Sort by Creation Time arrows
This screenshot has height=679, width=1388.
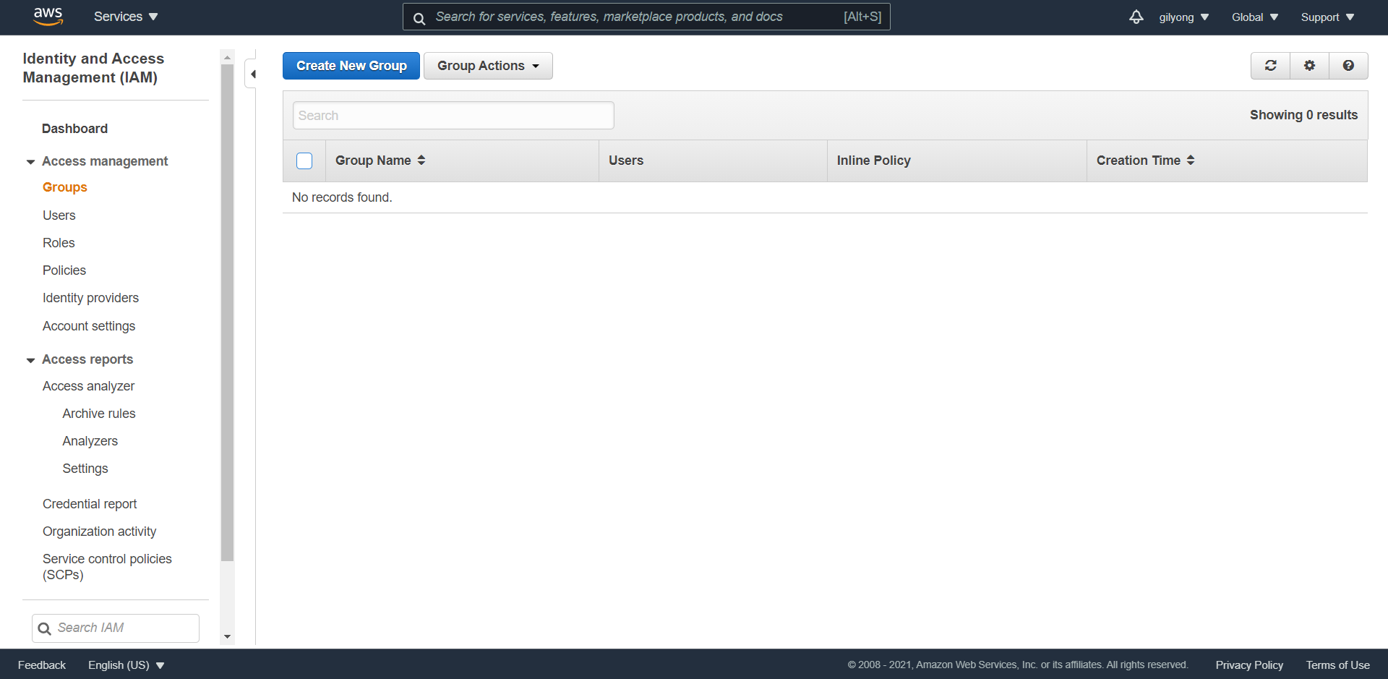click(x=1191, y=161)
